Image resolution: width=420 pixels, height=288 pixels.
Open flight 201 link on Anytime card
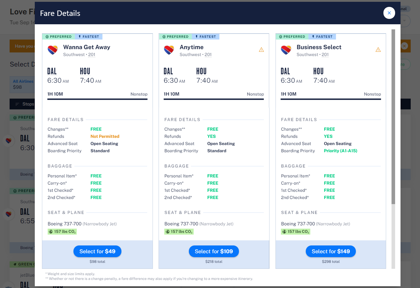coord(208,55)
